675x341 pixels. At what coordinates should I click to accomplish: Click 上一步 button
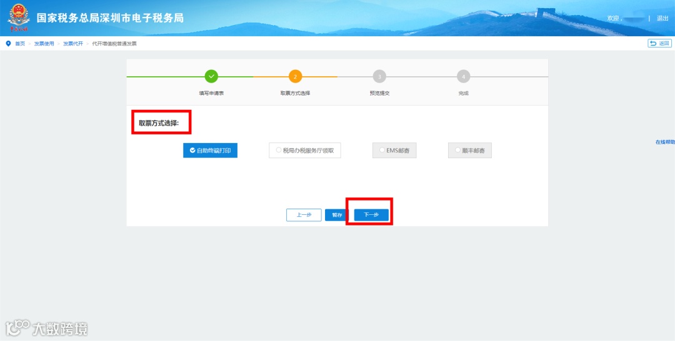(x=304, y=215)
